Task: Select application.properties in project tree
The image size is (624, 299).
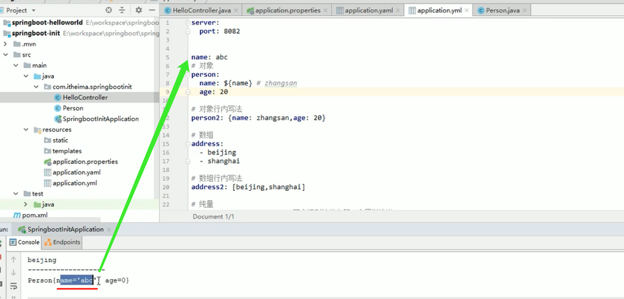Action: [85, 161]
